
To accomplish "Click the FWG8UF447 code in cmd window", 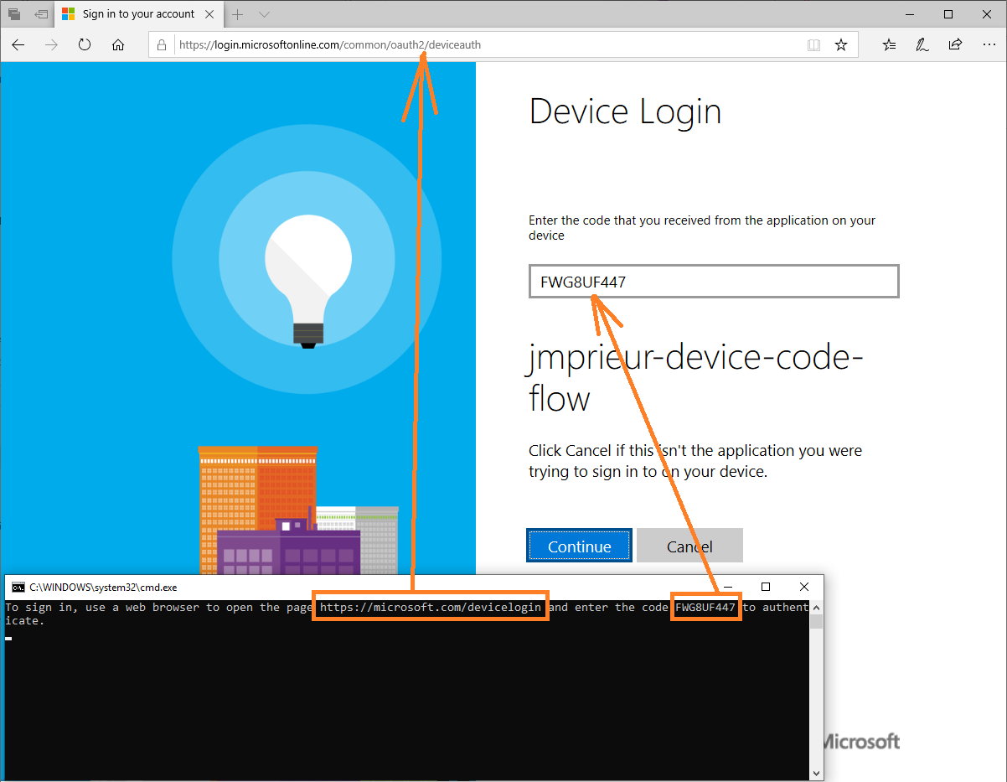I will [705, 607].
